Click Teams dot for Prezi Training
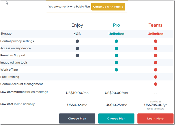Viewport: 175px width, 125px height. (x=155, y=77)
